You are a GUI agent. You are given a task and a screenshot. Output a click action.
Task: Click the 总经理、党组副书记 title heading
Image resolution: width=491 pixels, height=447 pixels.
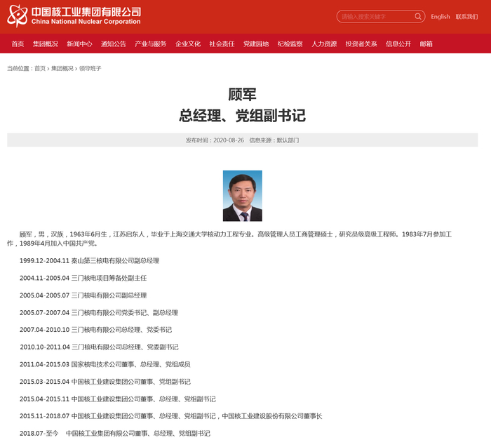(243, 116)
